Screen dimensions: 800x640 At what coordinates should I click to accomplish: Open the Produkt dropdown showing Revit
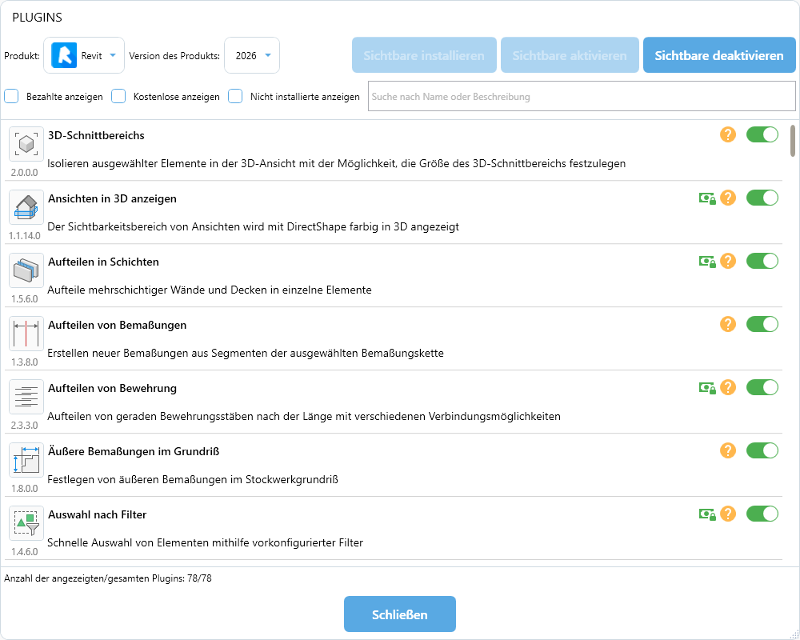click(84, 56)
